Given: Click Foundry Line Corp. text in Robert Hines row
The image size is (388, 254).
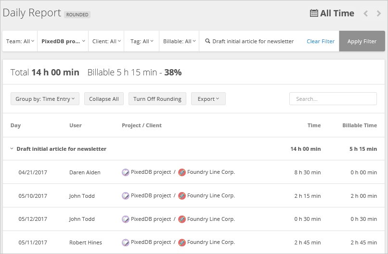Looking at the screenshot, I should (211, 242).
